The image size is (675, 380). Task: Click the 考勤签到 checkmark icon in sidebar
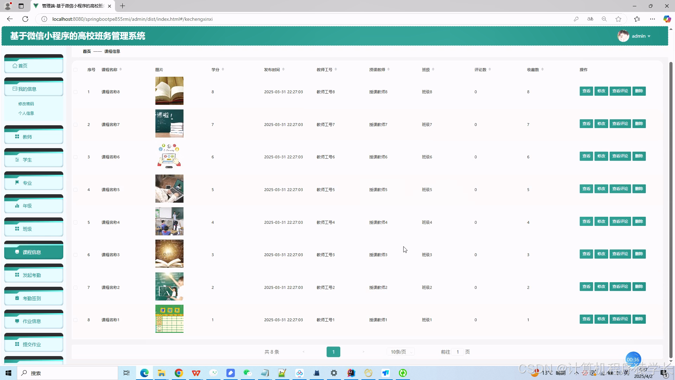coord(17,298)
